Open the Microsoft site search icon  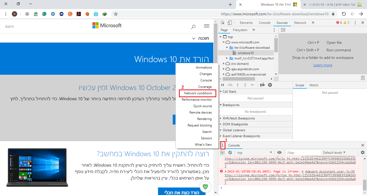pyautogui.click(x=193, y=26)
